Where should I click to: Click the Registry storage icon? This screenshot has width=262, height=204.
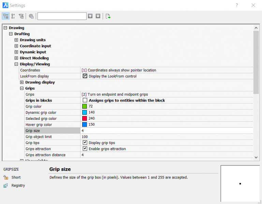click(x=6, y=186)
